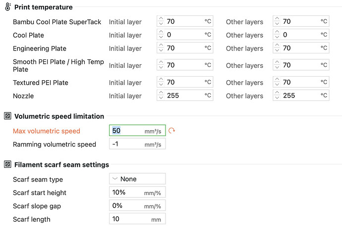
Task: Click the Textured PEI Plate label
Action: (41, 83)
